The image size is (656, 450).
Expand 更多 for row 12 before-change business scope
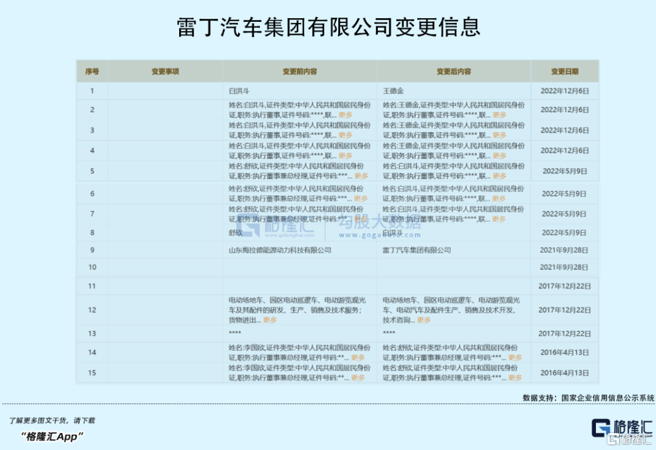tap(270, 320)
